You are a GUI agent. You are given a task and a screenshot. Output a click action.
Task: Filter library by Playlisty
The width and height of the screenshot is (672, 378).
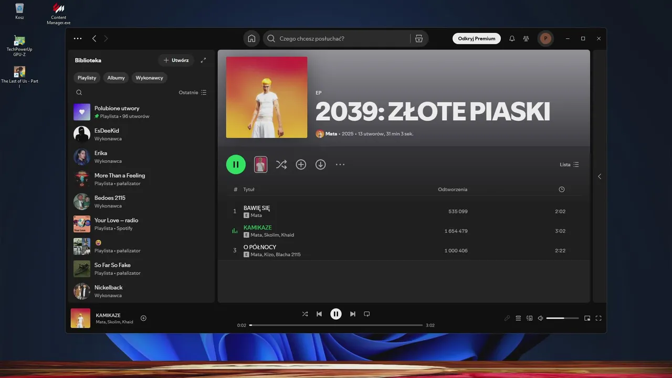click(x=87, y=78)
